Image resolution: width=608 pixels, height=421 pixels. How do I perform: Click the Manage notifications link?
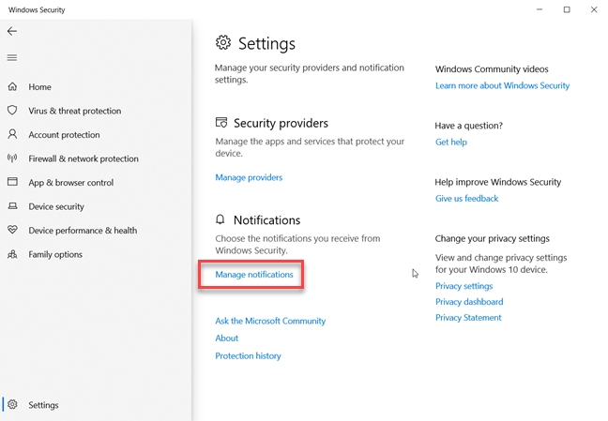point(254,275)
